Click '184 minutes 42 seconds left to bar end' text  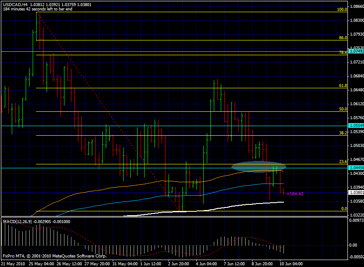click(37, 9)
